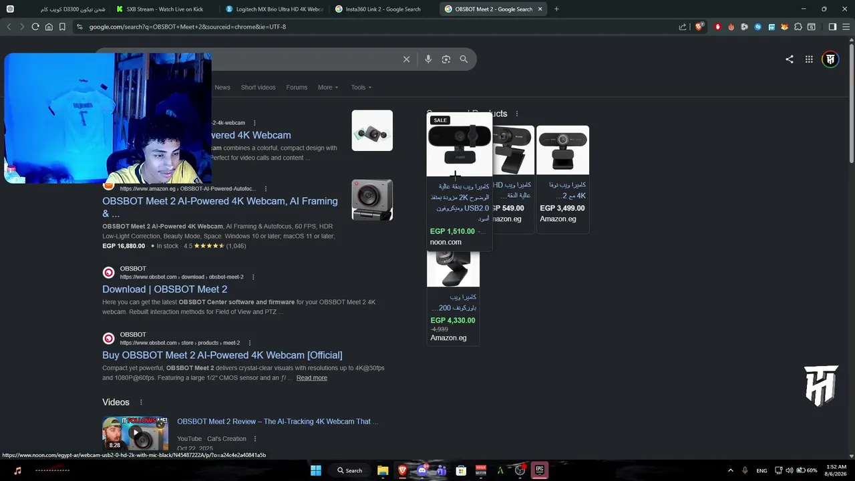Screen dimensions: 855x481
Task: Open the Download | OBSBOT Meet 2 link
Action: coord(164,289)
